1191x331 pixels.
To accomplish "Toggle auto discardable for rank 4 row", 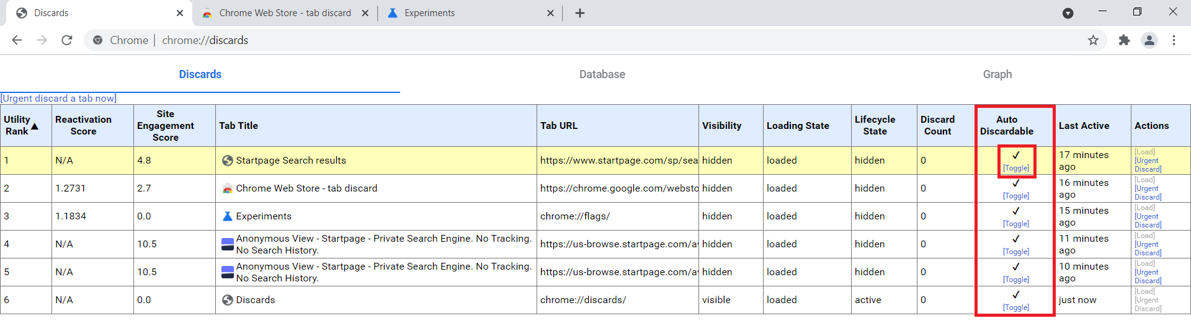I will click(x=1015, y=252).
